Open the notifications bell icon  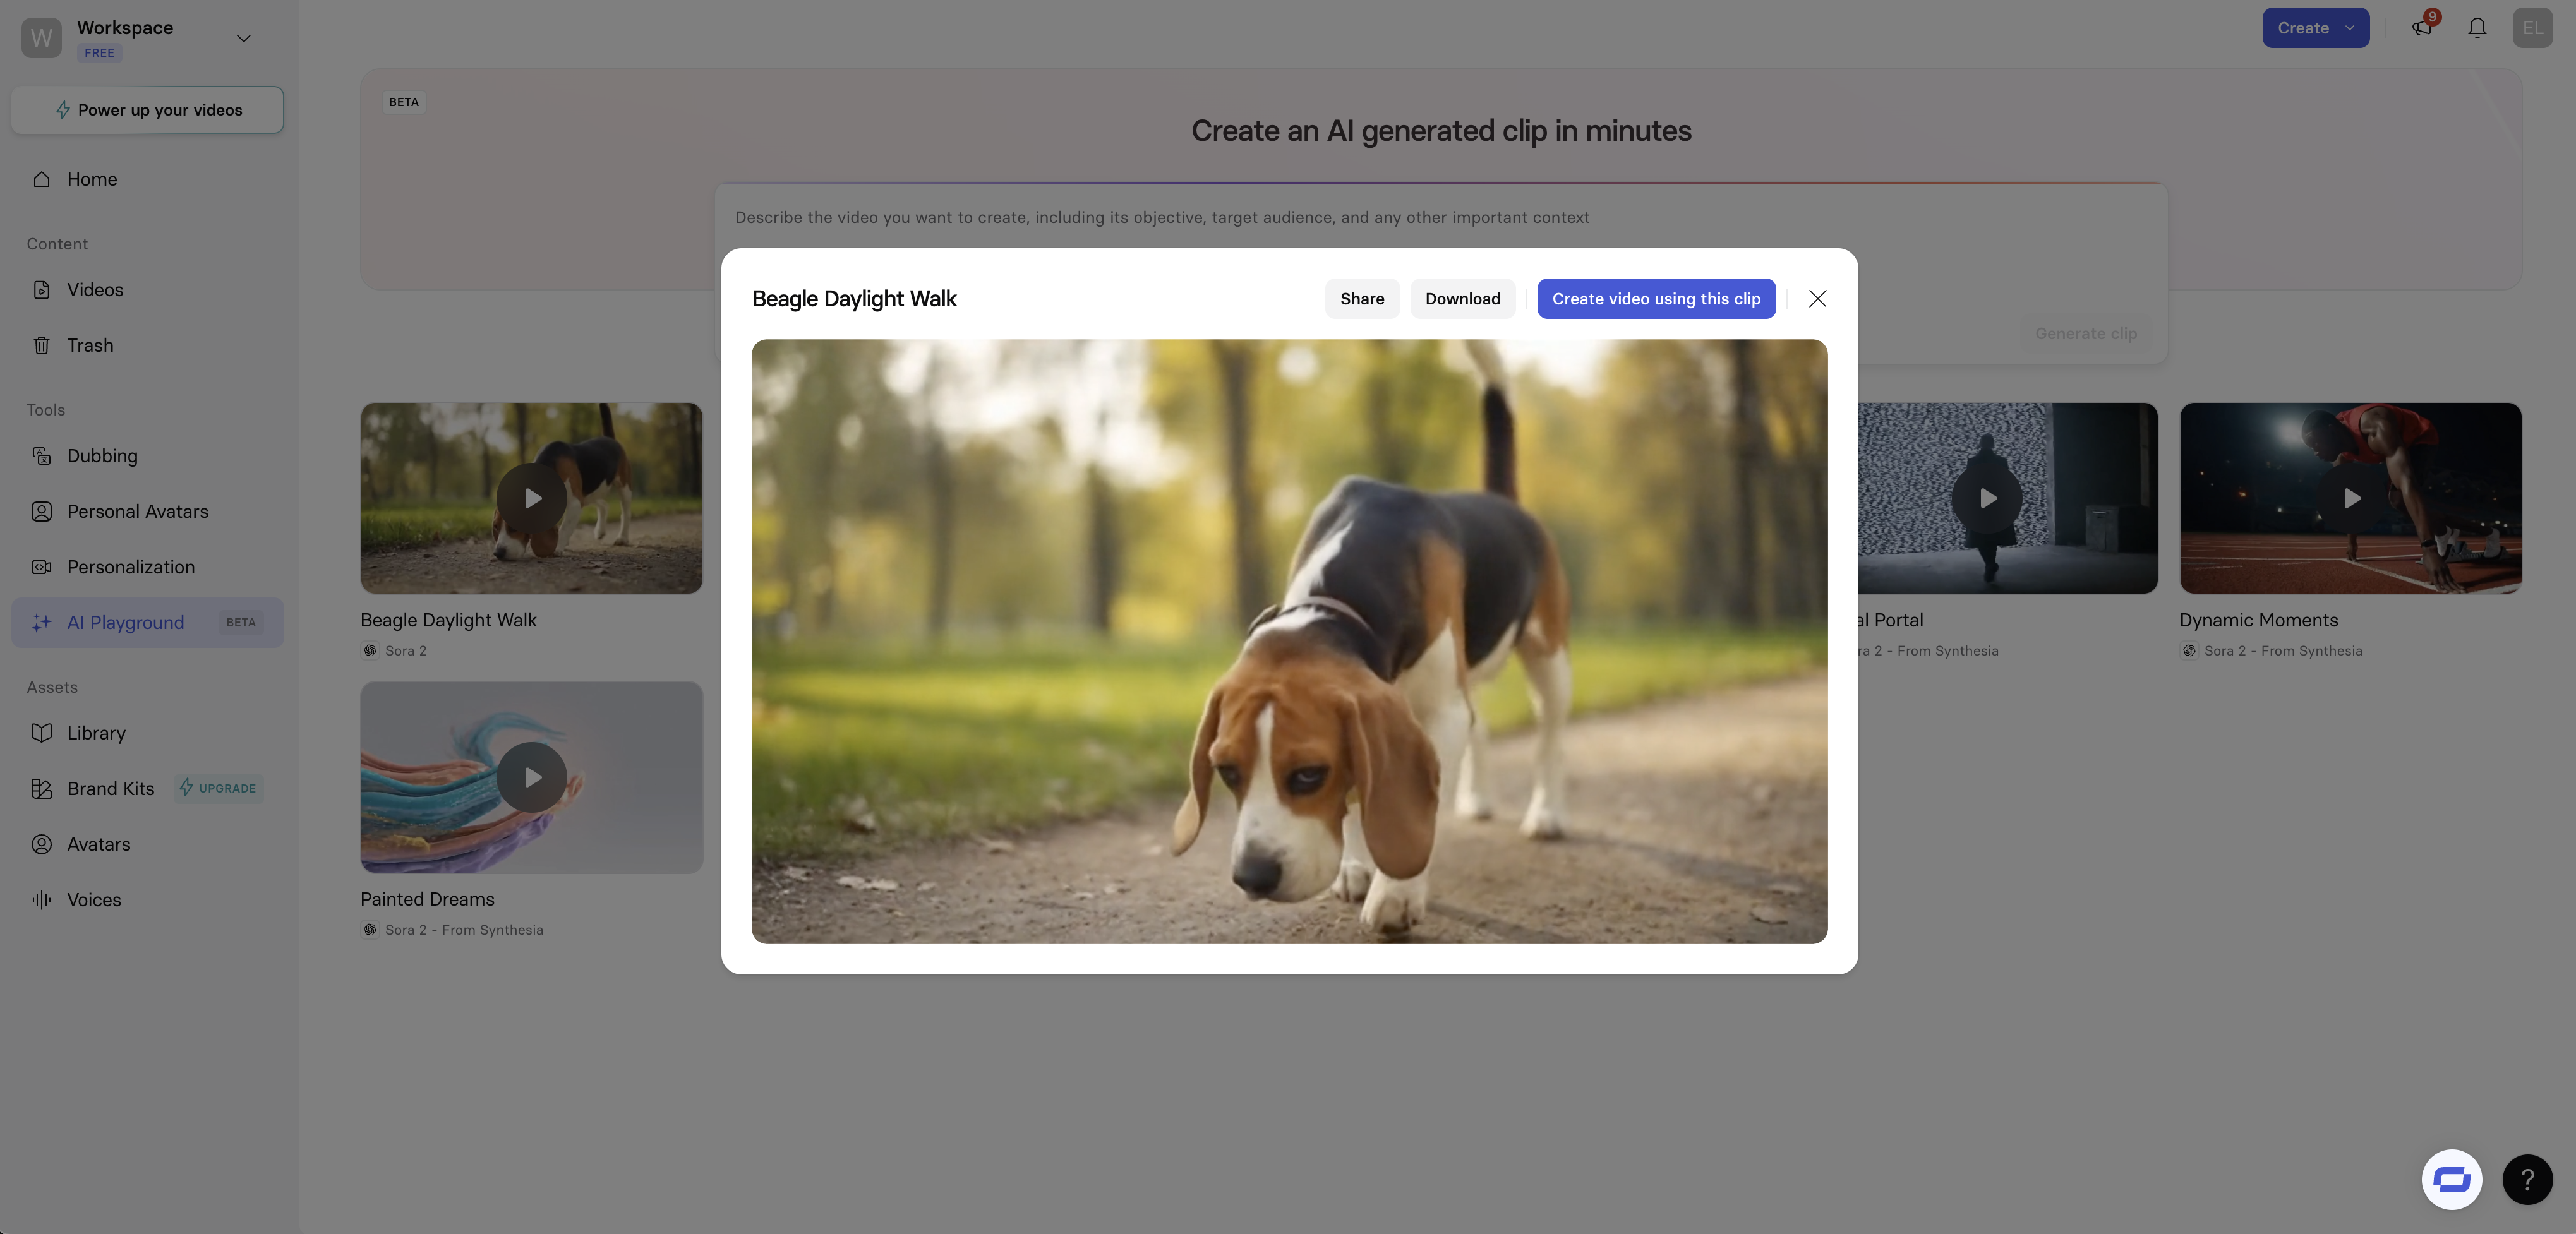[x=2476, y=28]
